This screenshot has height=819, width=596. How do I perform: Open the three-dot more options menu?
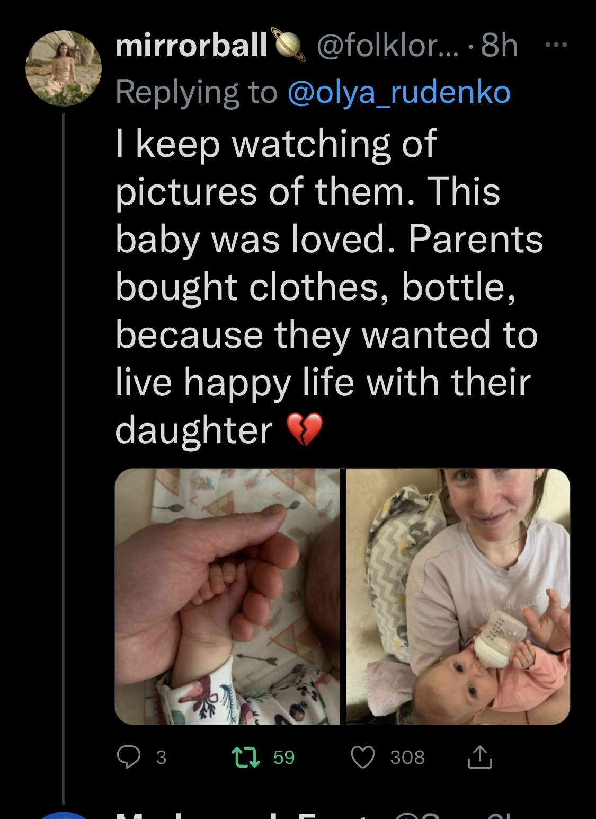(x=556, y=45)
